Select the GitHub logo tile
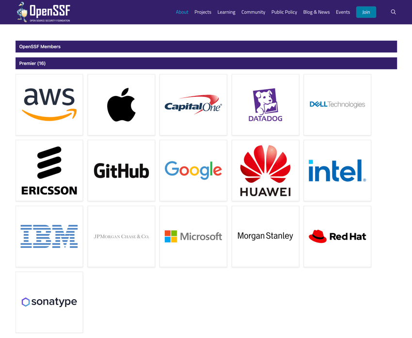 (x=121, y=171)
